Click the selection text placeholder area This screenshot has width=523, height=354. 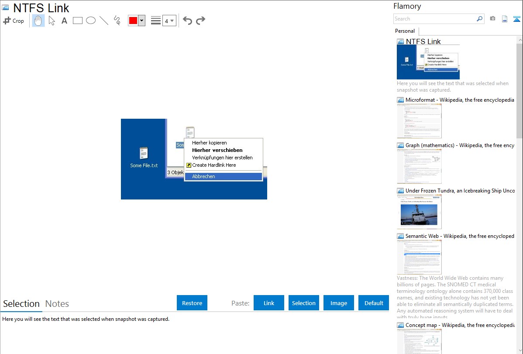pos(86,319)
